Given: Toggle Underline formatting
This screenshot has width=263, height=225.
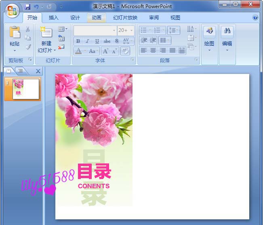Looking at the screenshot, I should click(x=97, y=41).
